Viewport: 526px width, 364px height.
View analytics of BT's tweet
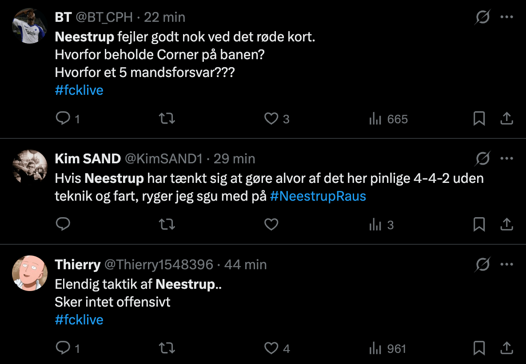[375, 119]
